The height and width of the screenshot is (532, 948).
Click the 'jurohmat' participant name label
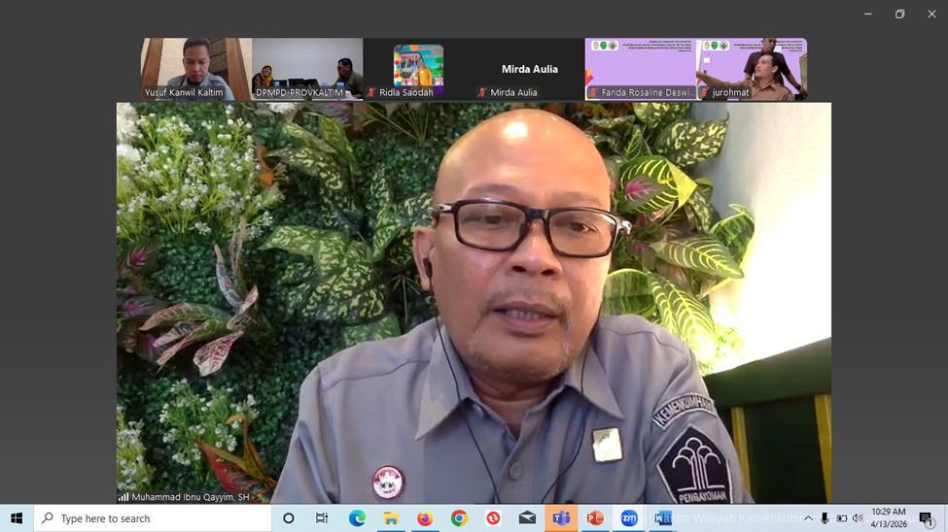(730, 92)
